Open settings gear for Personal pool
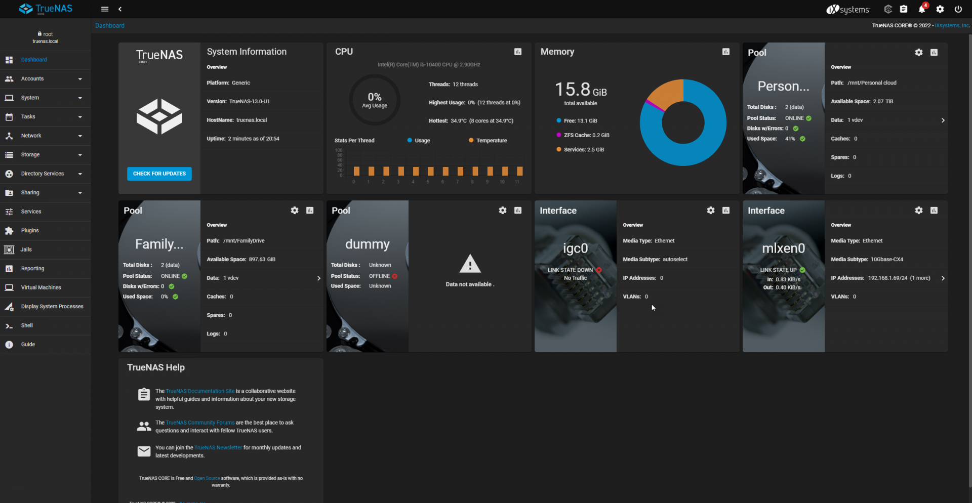The image size is (972, 503). tap(919, 53)
